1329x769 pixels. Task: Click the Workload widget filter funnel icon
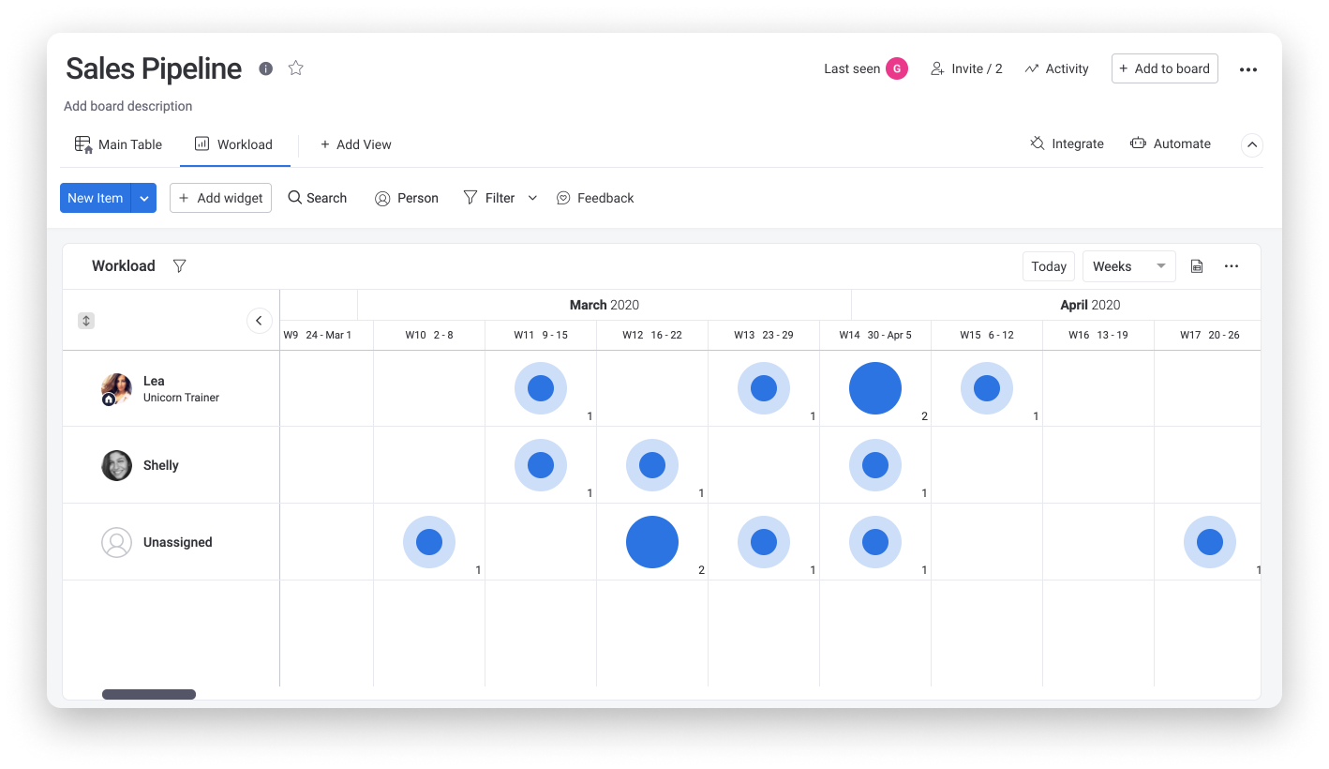[179, 266]
